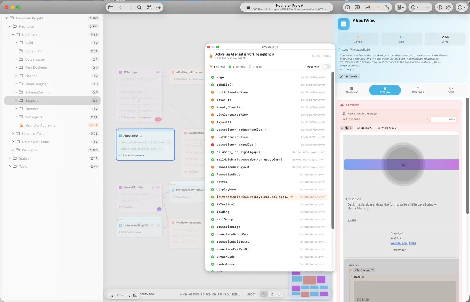Click the graph minimap thumbnail
This screenshot has height=302, width=470.
point(310,285)
